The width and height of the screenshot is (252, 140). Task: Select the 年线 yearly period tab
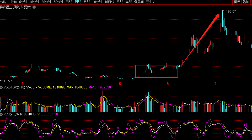pyautogui.click(x=128, y=2)
